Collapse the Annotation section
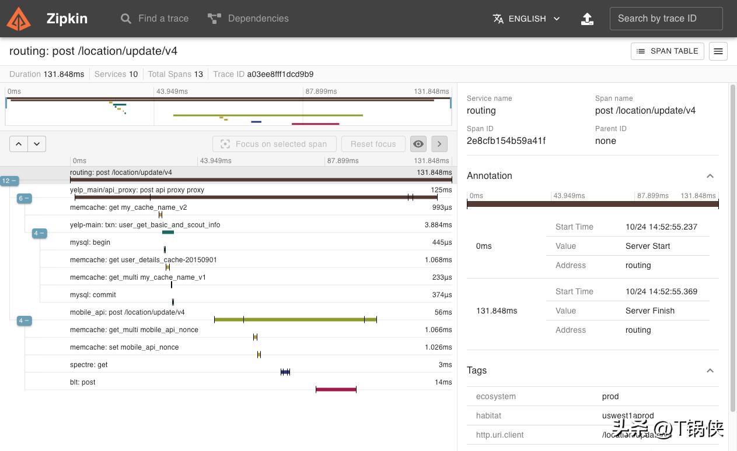The width and height of the screenshot is (737, 451). [x=710, y=176]
